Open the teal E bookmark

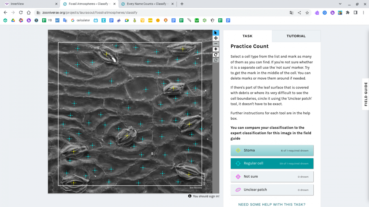point(103,20)
